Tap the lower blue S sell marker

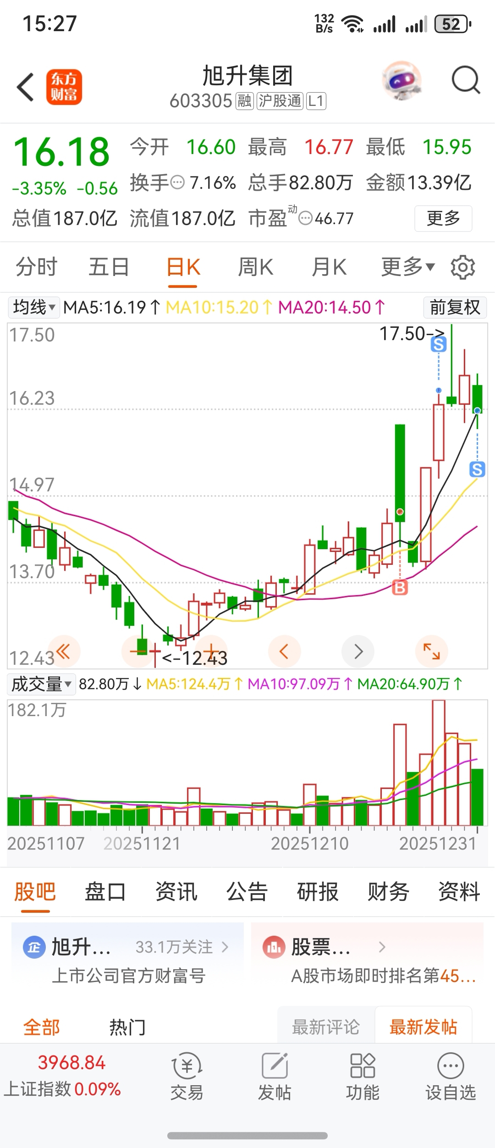click(x=477, y=469)
